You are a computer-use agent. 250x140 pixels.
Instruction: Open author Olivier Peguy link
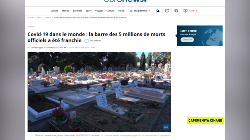click(37, 48)
